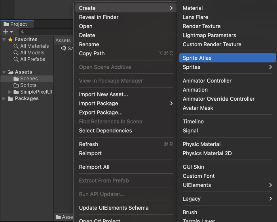Select the Unity scene asset icon

coord(63,48)
